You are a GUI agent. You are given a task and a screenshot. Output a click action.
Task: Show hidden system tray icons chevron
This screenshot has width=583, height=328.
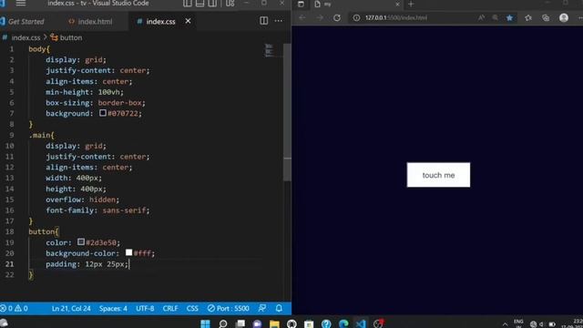click(x=505, y=324)
